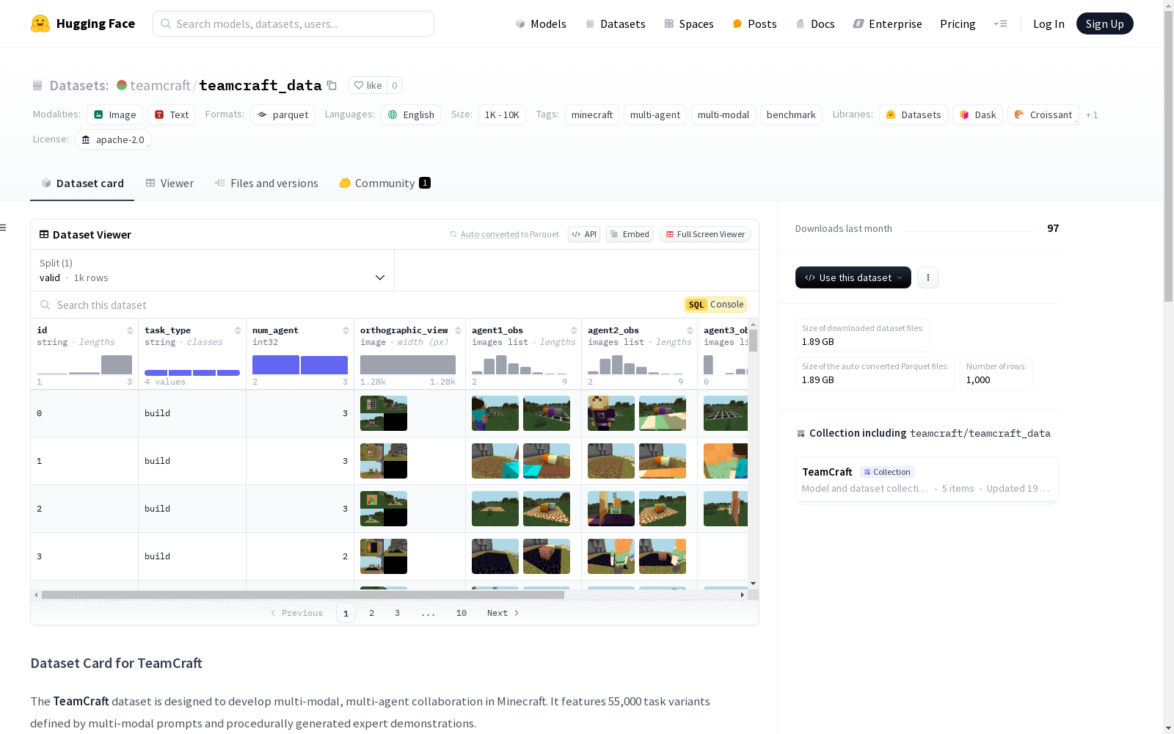Image resolution: width=1174 pixels, height=734 pixels.
Task: Click the Datasets breadcrumb icon
Action: tap(37, 85)
